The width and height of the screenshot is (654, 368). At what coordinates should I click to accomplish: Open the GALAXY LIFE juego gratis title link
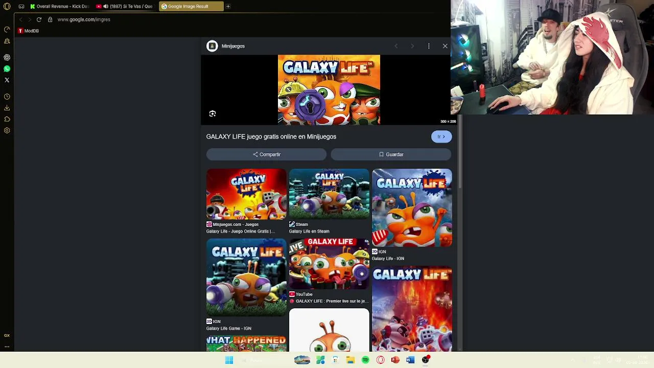(271, 136)
